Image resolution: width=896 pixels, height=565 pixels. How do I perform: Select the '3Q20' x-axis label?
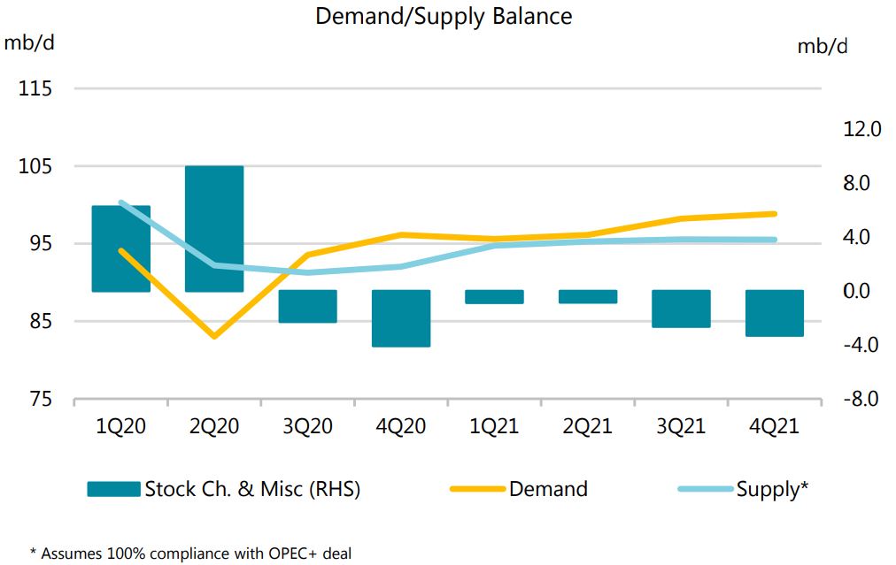coord(307,426)
